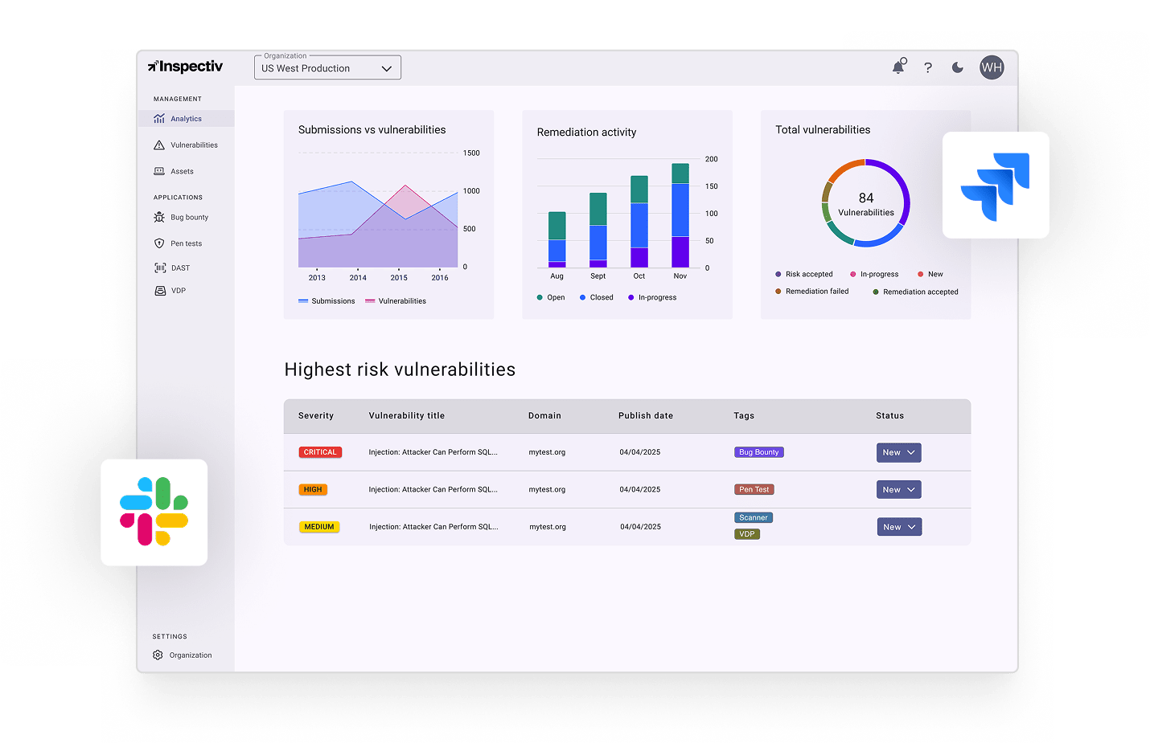Click the CRITICAL severity badge
This screenshot has width=1150, height=743.
click(320, 452)
